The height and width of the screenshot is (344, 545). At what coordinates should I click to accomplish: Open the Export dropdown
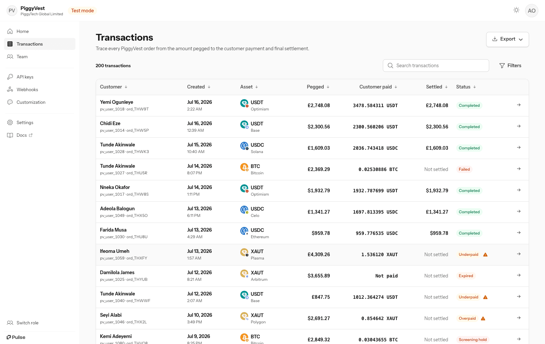click(x=507, y=39)
